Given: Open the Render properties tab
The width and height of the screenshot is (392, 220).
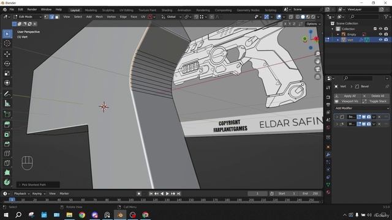Looking at the screenshot, I should tap(328, 97).
